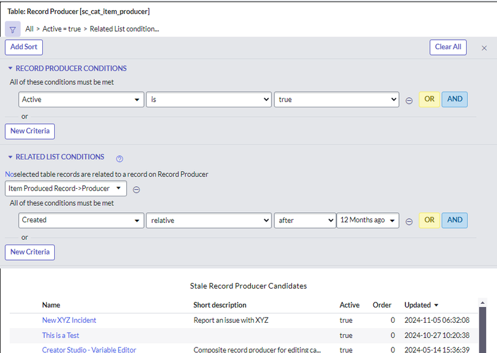Open the 'after' comparison dropdown

(x=305, y=220)
